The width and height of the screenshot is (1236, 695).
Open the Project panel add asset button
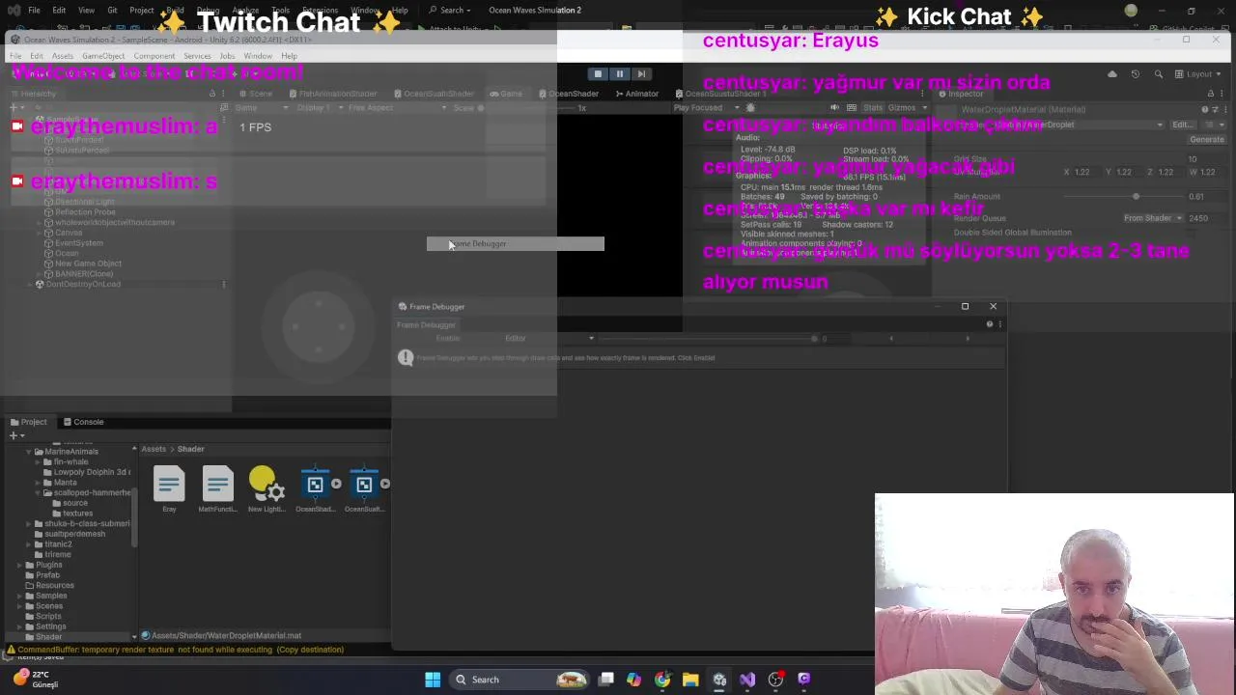[x=16, y=435]
